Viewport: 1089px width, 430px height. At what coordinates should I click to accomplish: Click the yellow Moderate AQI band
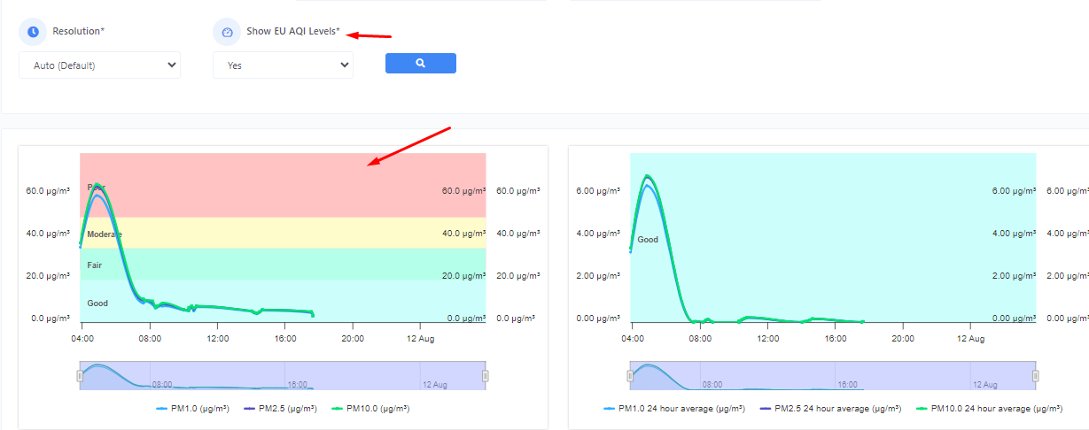(x=284, y=234)
